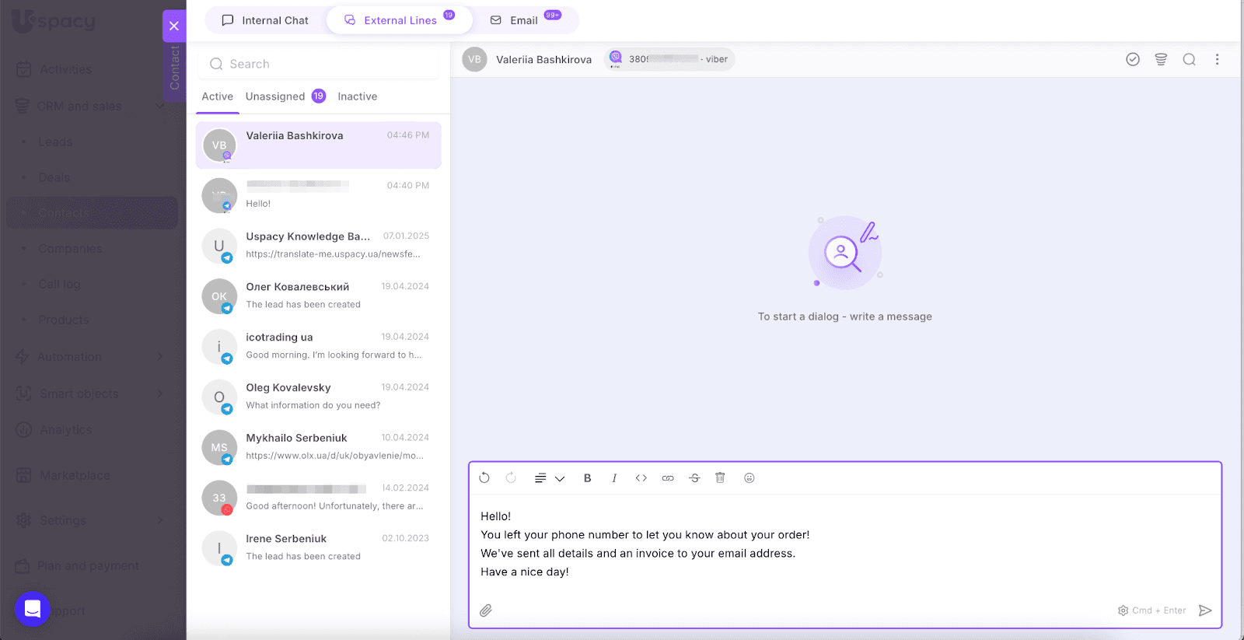Insert code block with angle brackets icon
The width and height of the screenshot is (1244, 640).
point(641,478)
